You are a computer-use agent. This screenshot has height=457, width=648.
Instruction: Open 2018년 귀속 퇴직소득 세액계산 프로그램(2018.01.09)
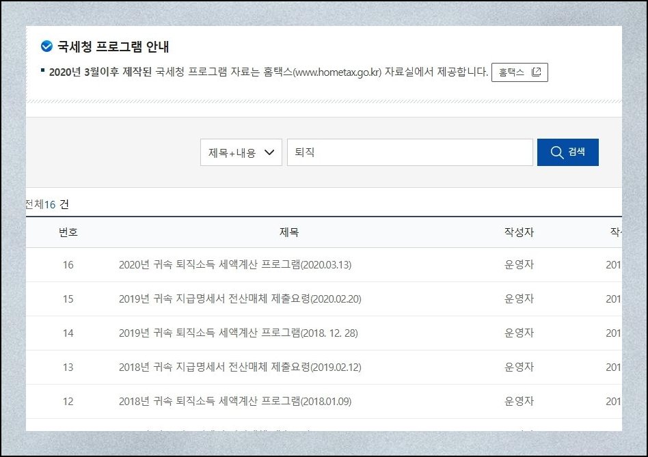pyautogui.click(x=235, y=401)
